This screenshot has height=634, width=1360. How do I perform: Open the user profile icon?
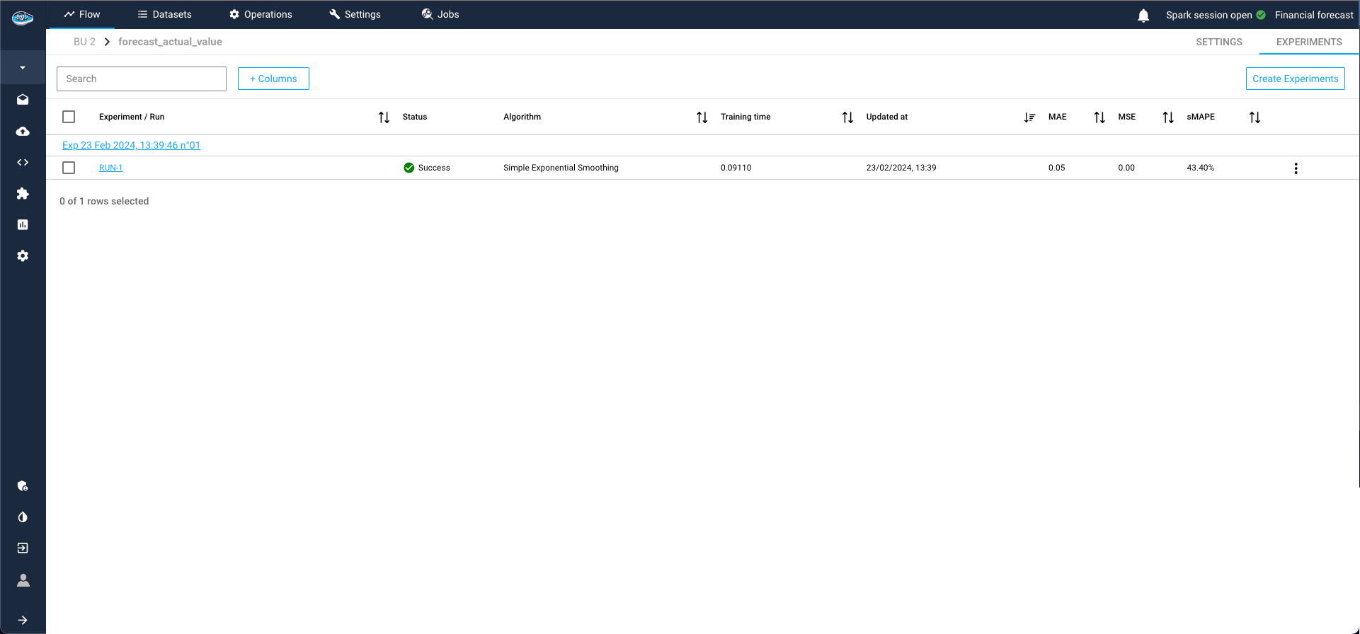coord(23,580)
